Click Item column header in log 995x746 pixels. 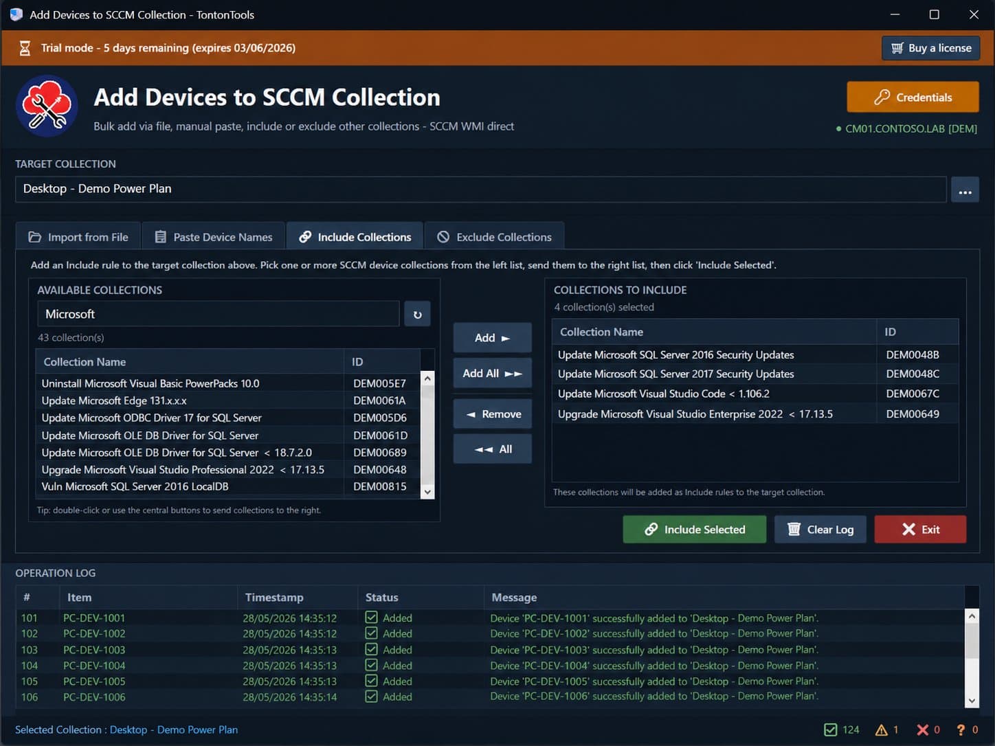click(x=148, y=598)
